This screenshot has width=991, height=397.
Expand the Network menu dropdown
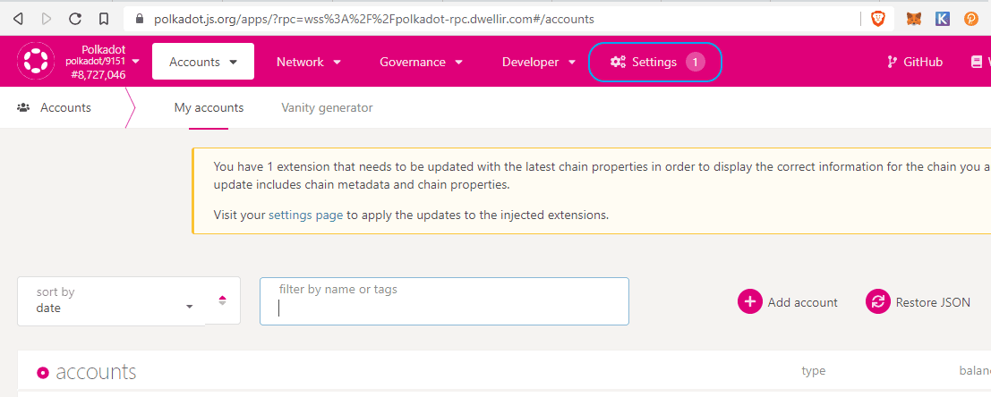pos(309,62)
